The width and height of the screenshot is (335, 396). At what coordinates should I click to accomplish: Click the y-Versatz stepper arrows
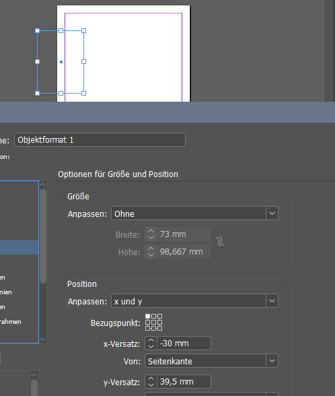click(x=151, y=382)
